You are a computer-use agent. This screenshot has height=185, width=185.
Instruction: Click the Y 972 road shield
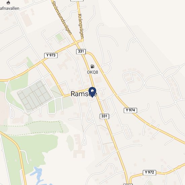pyautogui.click(x=149, y=173)
